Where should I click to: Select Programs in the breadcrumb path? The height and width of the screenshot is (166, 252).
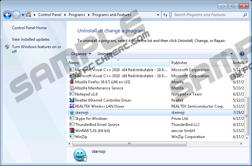tap(77, 15)
